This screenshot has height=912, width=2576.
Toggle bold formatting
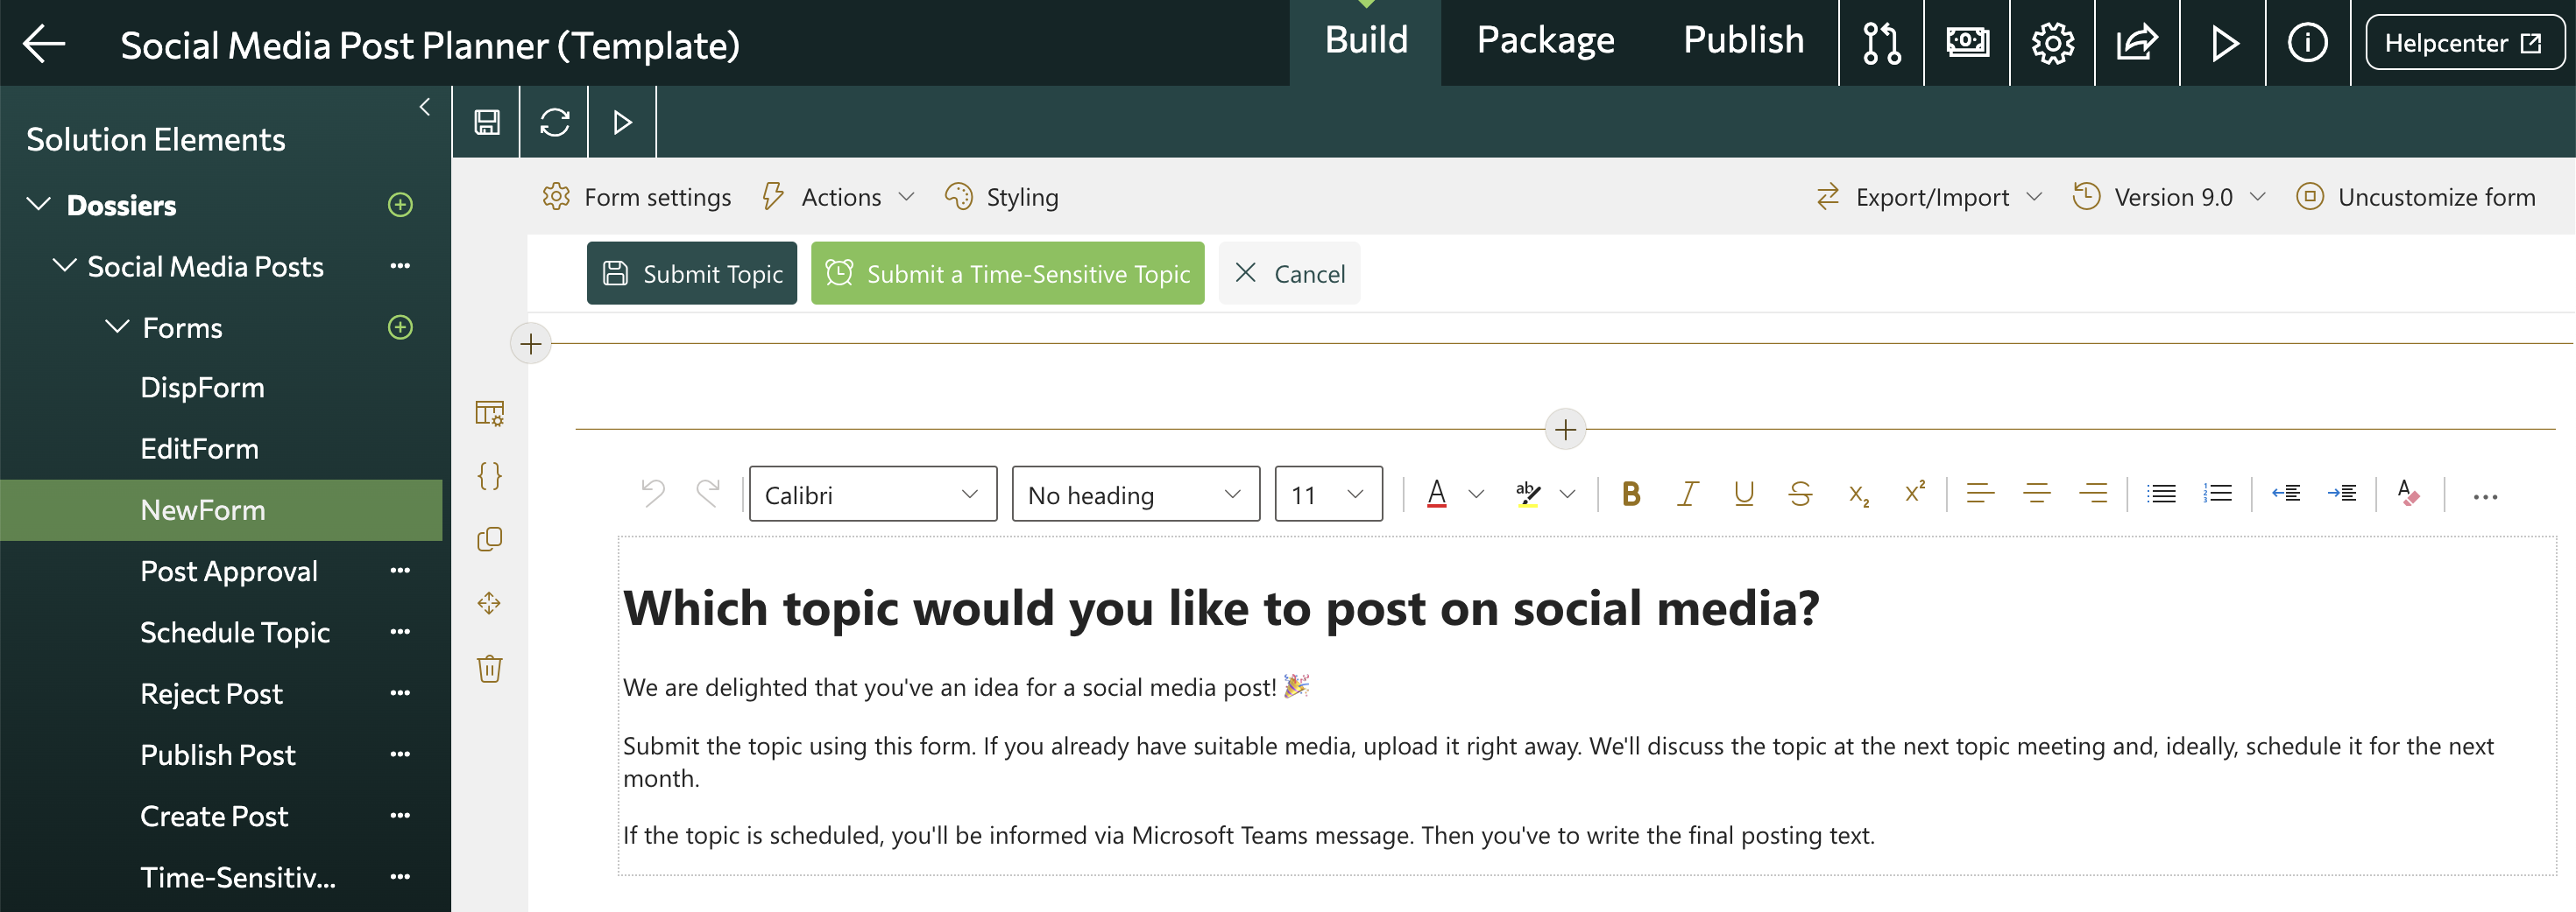point(1631,494)
